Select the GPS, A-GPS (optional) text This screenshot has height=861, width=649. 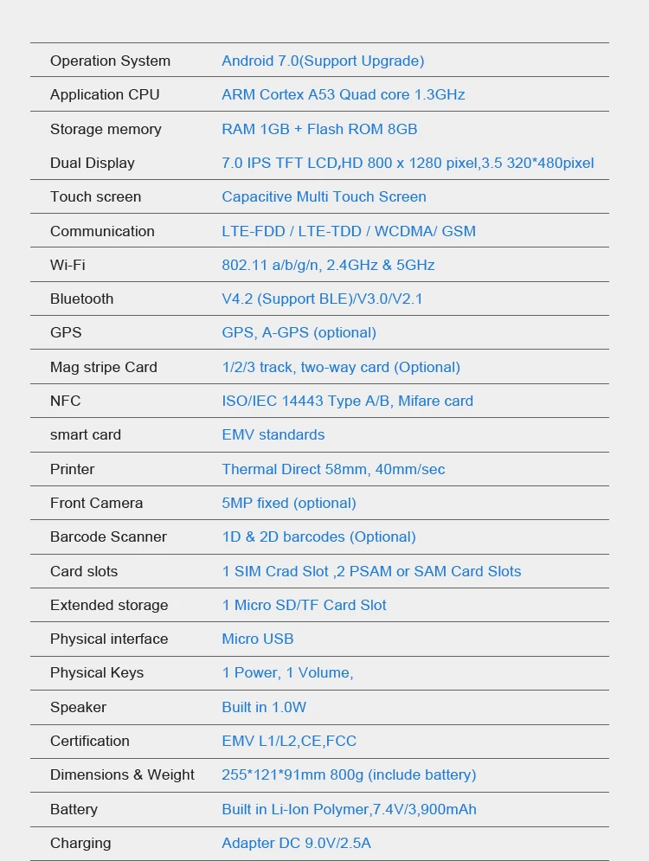pyautogui.click(x=299, y=332)
